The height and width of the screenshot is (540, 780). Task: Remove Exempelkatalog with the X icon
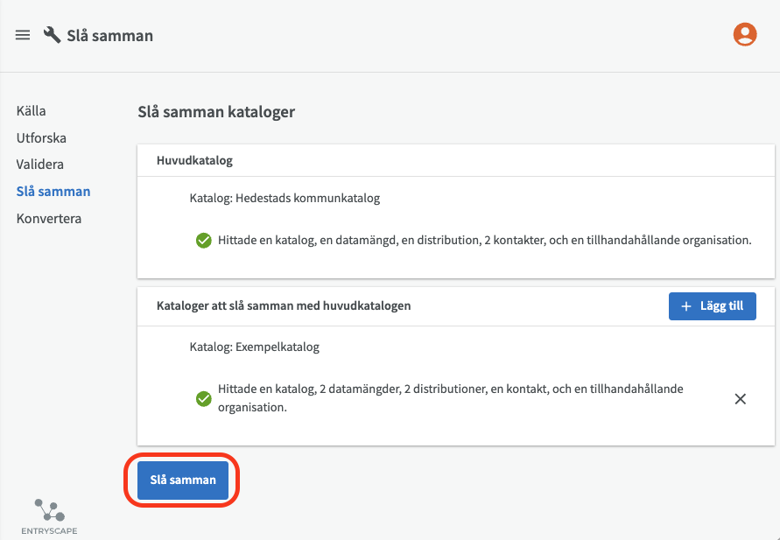pos(740,398)
